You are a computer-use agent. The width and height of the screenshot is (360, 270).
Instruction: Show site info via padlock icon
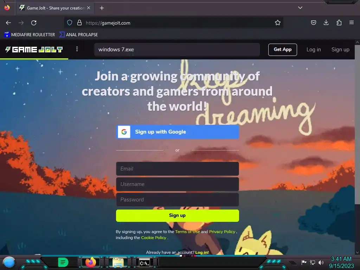point(79,23)
